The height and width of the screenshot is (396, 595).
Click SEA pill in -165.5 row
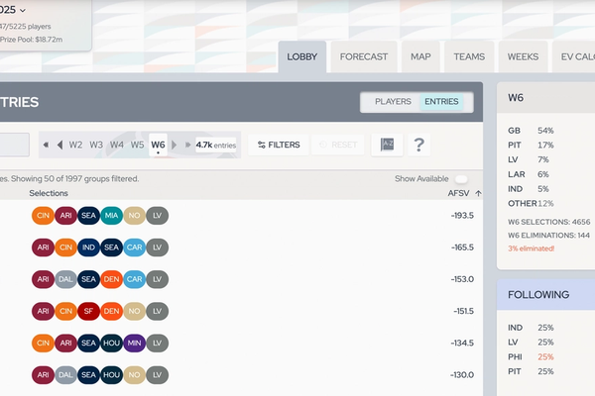point(111,247)
